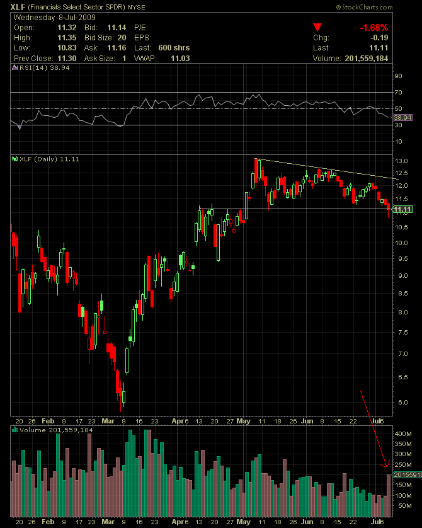Image resolution: width=422 pixels, height=528 pixels.
Task: Click the VWAP value 11.03
Action: (x=180, y=58)
